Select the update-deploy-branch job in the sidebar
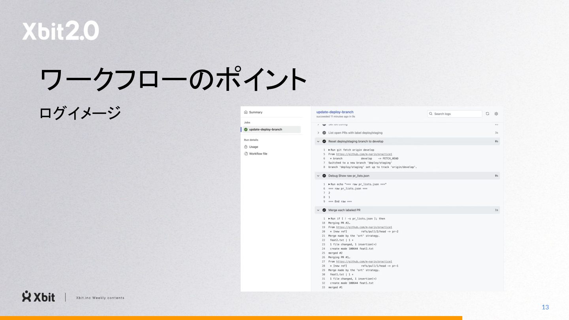 (271, 130)
